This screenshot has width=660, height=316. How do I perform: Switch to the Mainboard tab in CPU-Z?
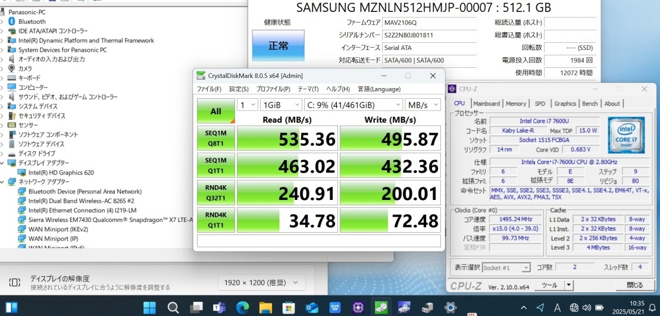[487, 104]
